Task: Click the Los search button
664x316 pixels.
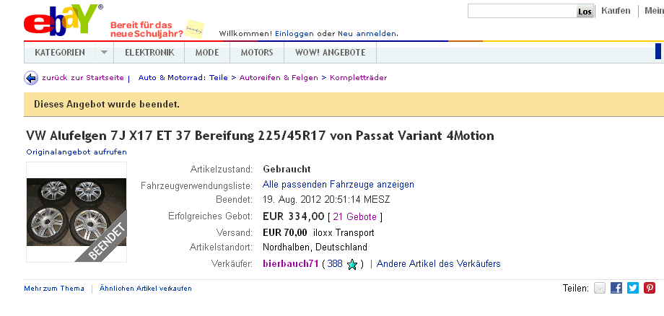Action: point(585,12)
